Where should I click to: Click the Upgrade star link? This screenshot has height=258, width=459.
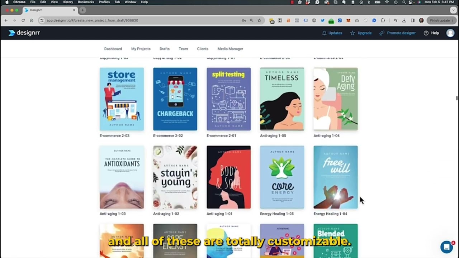pyautogui.click(x=361, y=33)
